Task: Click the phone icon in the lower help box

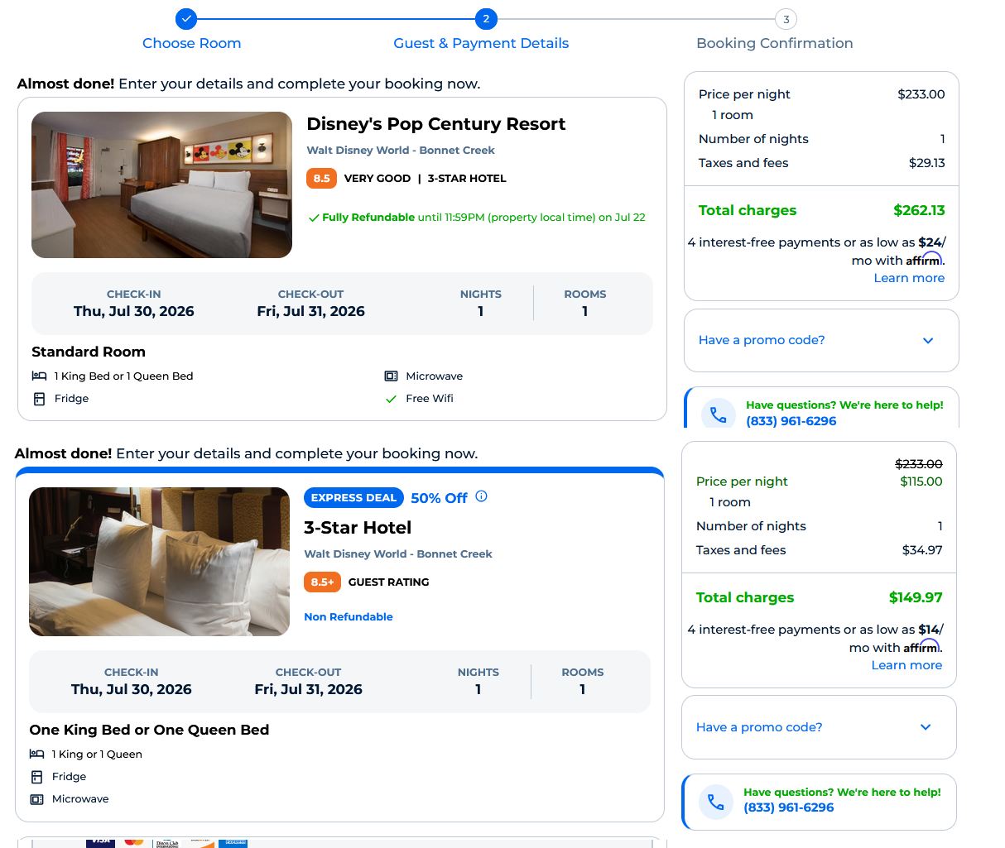Action: point(715,802)
